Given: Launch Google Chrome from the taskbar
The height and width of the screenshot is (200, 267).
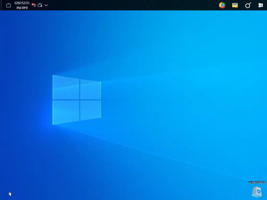Looking at the screenshot, I should tap(222, 5).
